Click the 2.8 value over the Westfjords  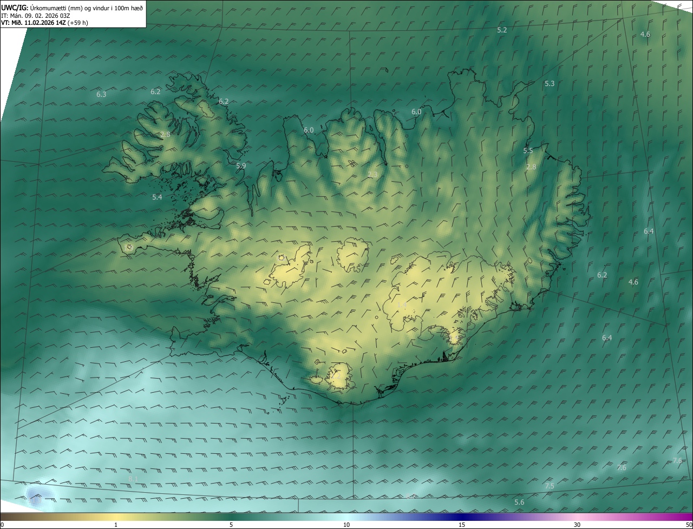point(165,134)
